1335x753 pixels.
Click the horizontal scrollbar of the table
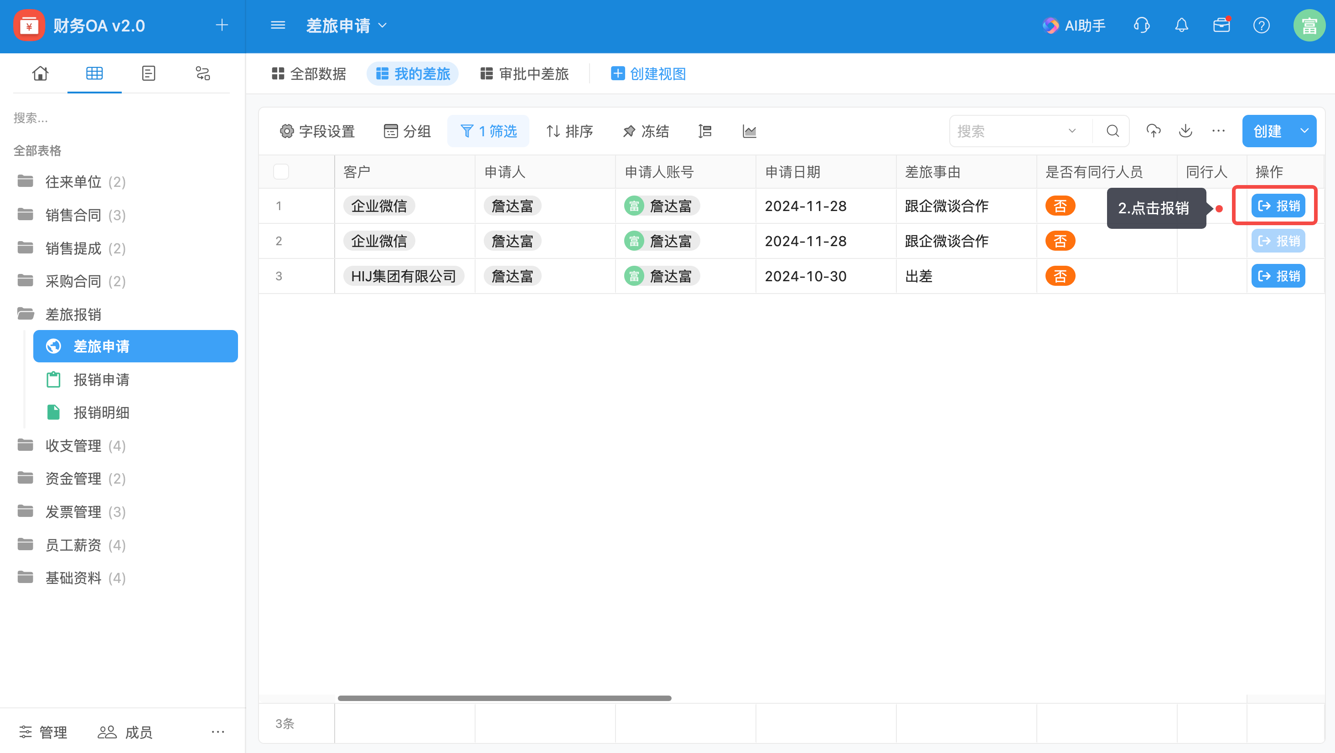click(504, 698)
